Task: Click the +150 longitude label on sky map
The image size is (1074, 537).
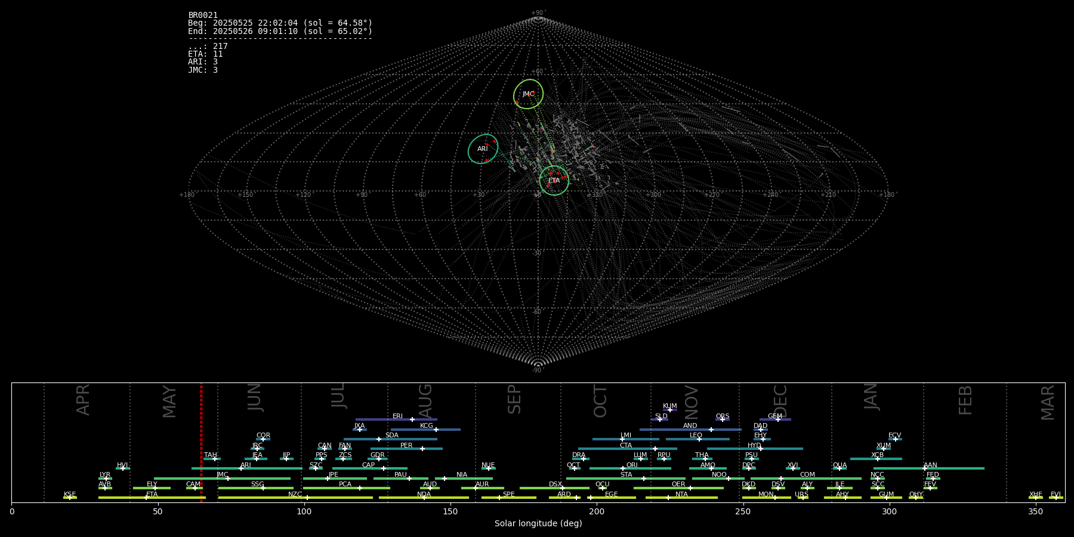Action: [x=245, y=195]
